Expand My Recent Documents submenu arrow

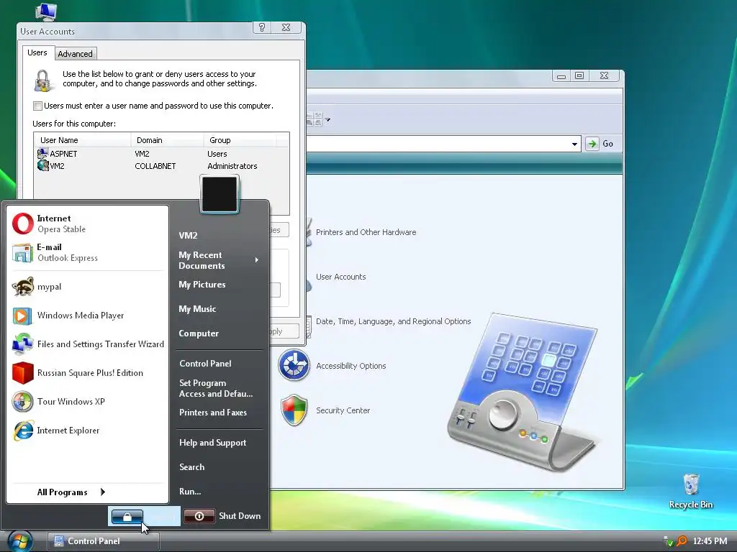pyautogui.click(x=257, y=260)
